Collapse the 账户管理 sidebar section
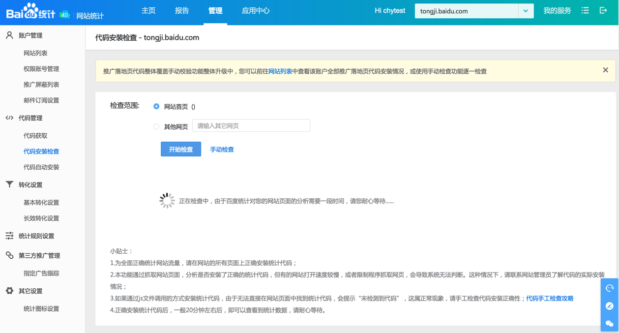 [x=30, y=35]
